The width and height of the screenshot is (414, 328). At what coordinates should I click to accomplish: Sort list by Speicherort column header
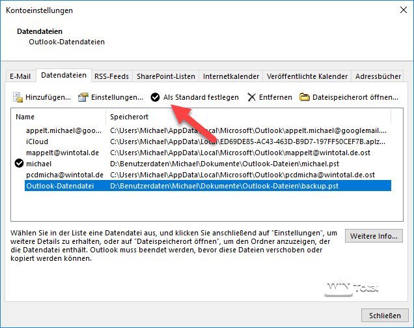(x=248, y=117)
